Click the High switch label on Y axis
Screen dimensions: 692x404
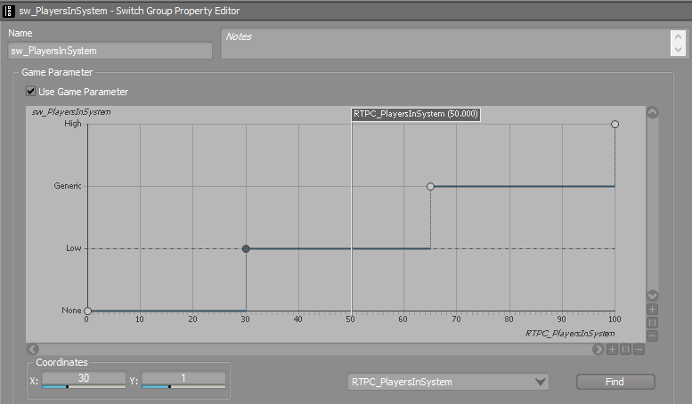pyautogui.click(x=73, y=124)
